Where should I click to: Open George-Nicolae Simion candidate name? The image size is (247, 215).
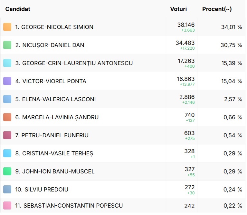click(x=54, y=27)
